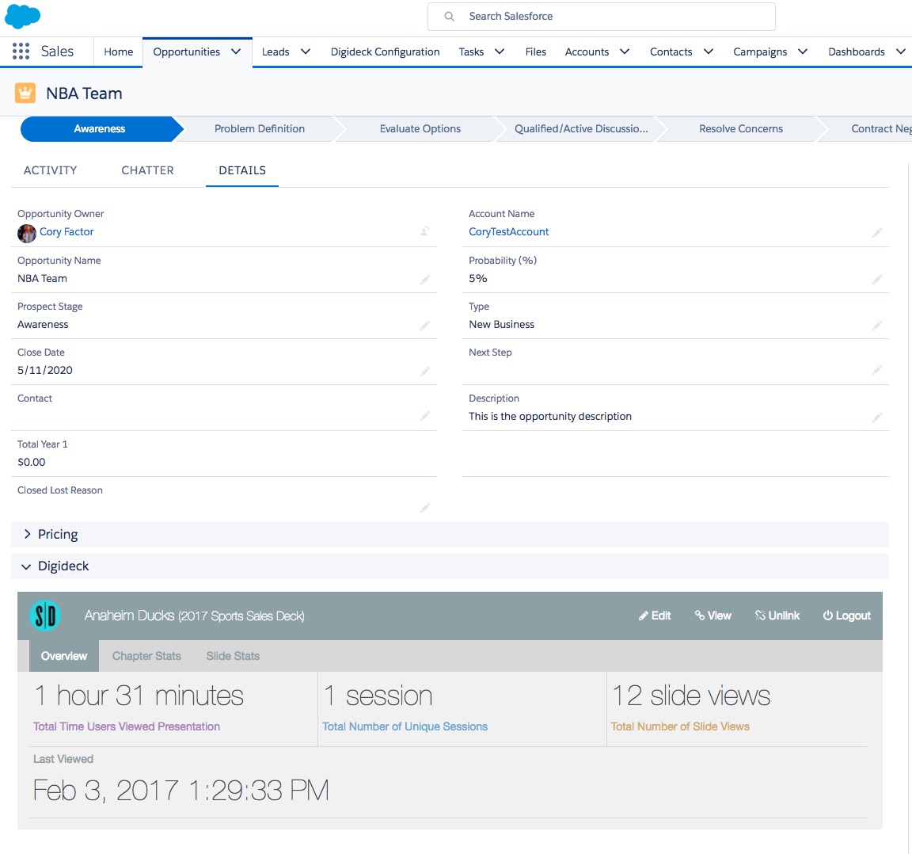This screenshot has height=854, width=912.
Task: Collapse the Digideck section
Action: [26, 566]
